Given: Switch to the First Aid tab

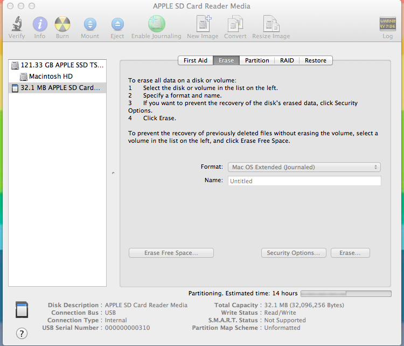Looking at the screenshot, I should tap(196, 60).
